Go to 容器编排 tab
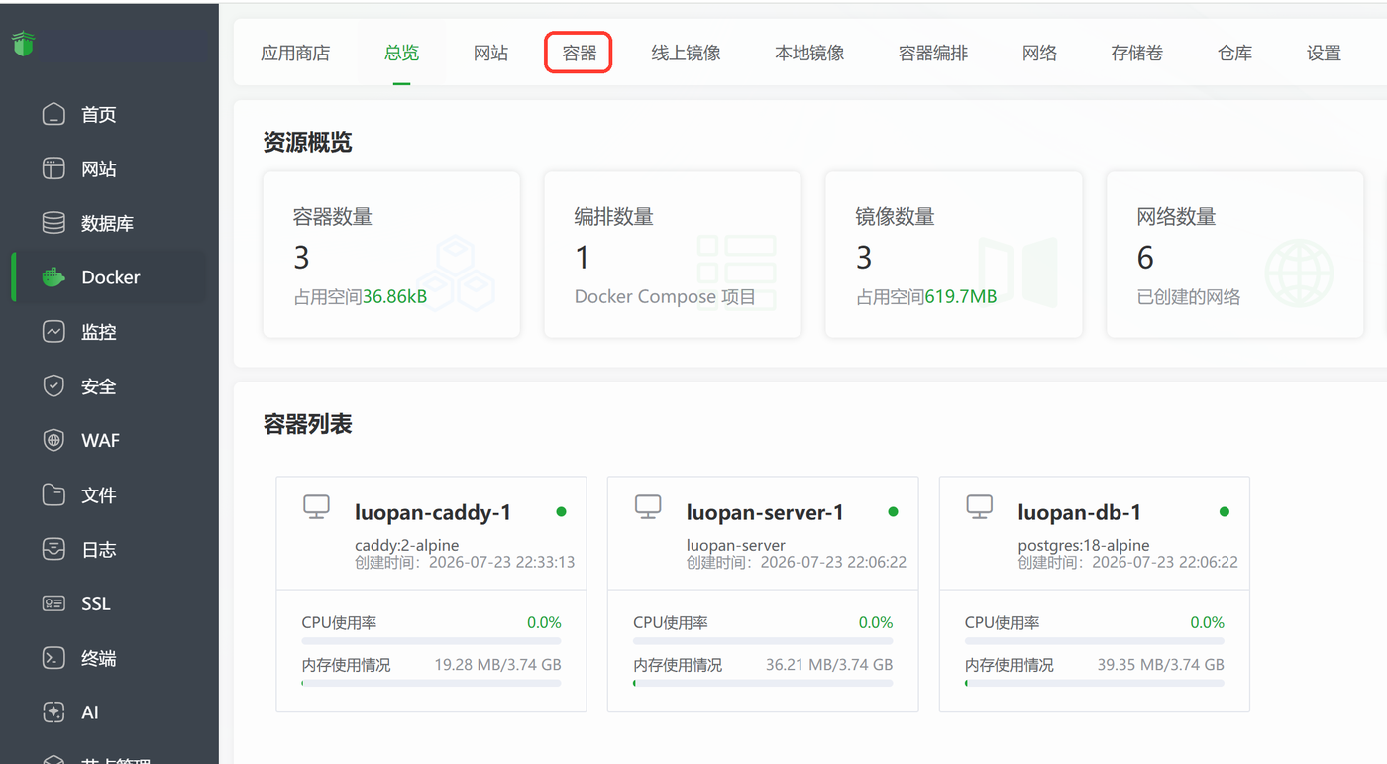Viewport: 1387px width, 764px height. [x=933, y=54]
